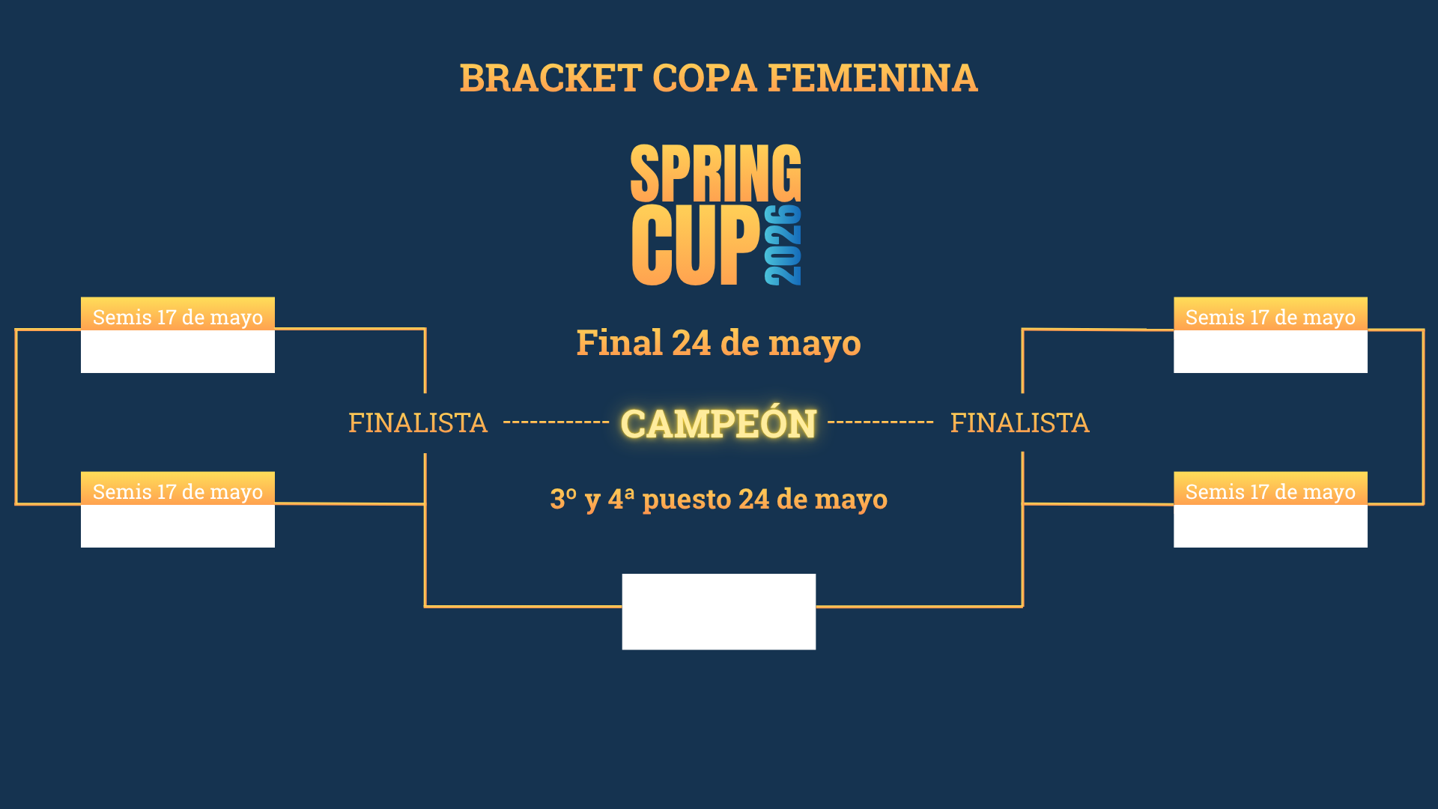Click the lower-right Semis 17 de mayo label
Viewport: 1438px width, 809px height.
tap(1270, 491)
